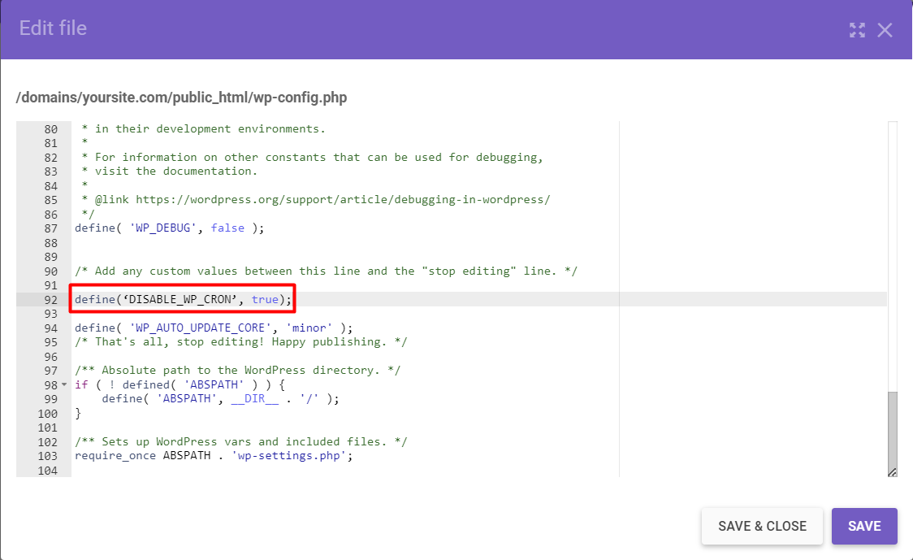The width and height of the screenshot is (913, 560).
Task: Close the Edit file dialog
Action: point(885,30)
